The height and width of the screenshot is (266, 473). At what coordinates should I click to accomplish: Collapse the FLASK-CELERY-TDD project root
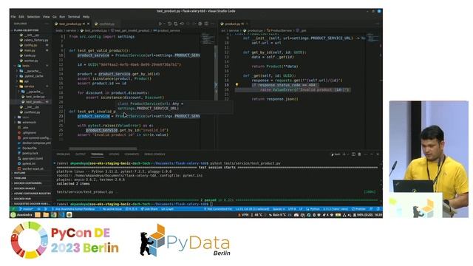click(26, 30)
